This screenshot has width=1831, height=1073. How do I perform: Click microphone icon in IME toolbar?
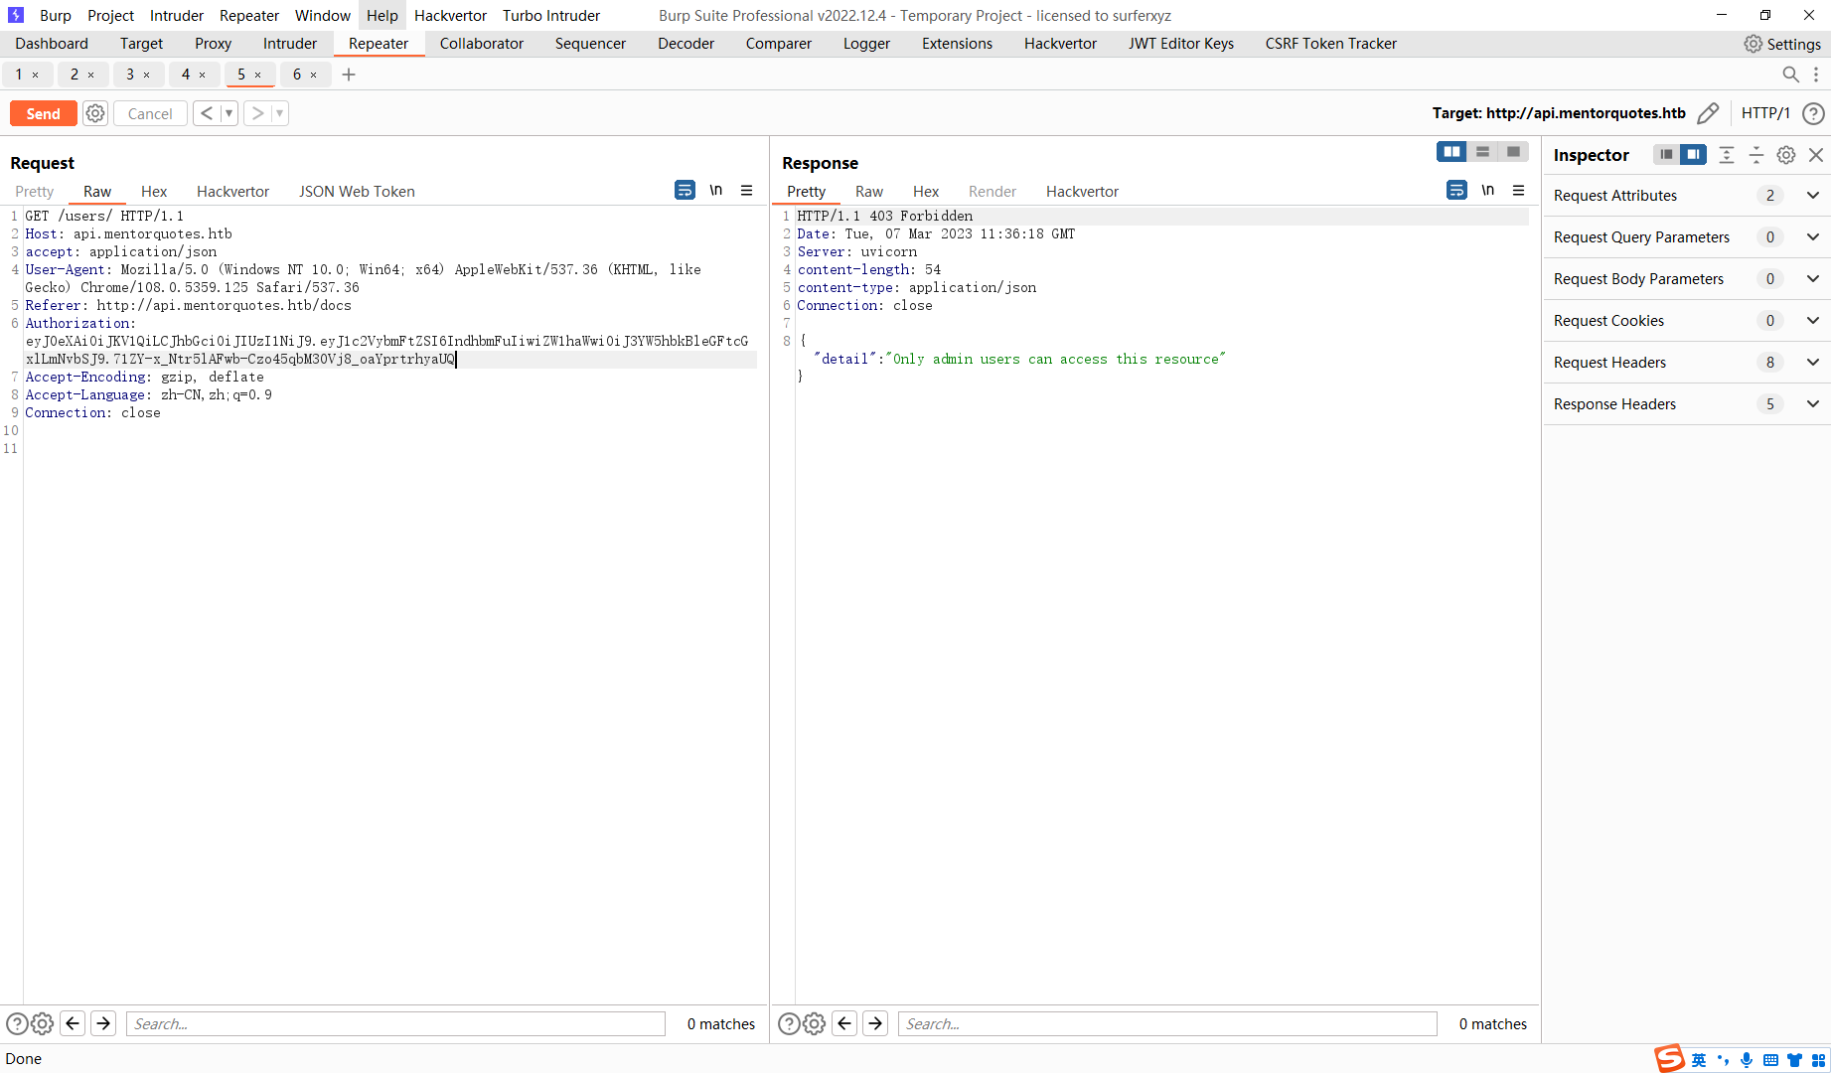click(x=1747, y=1060)
